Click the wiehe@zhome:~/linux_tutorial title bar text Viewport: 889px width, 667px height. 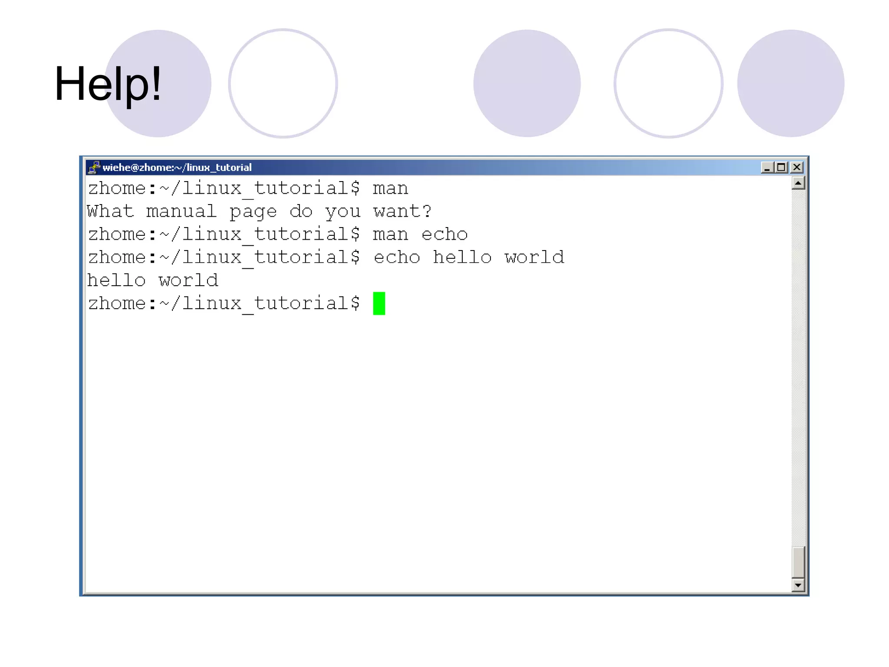tap(177, 168)
